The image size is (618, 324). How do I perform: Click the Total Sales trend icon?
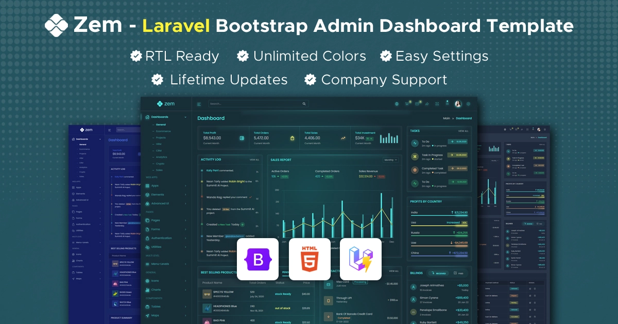point(343,138)
